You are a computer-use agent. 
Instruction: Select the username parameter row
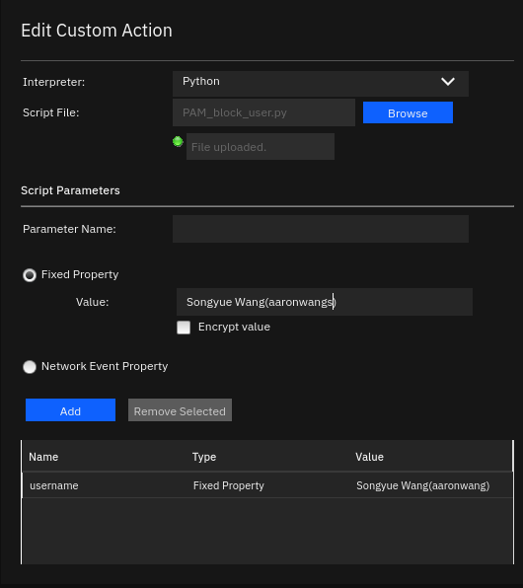267,485
